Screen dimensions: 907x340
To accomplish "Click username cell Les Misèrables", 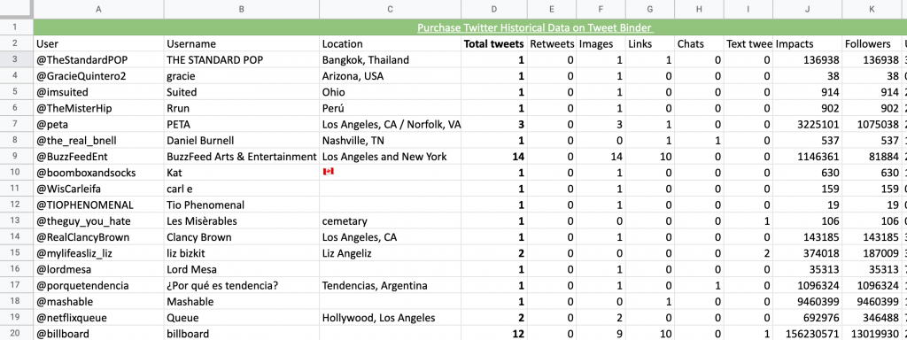I will click(x=241, y=221).
